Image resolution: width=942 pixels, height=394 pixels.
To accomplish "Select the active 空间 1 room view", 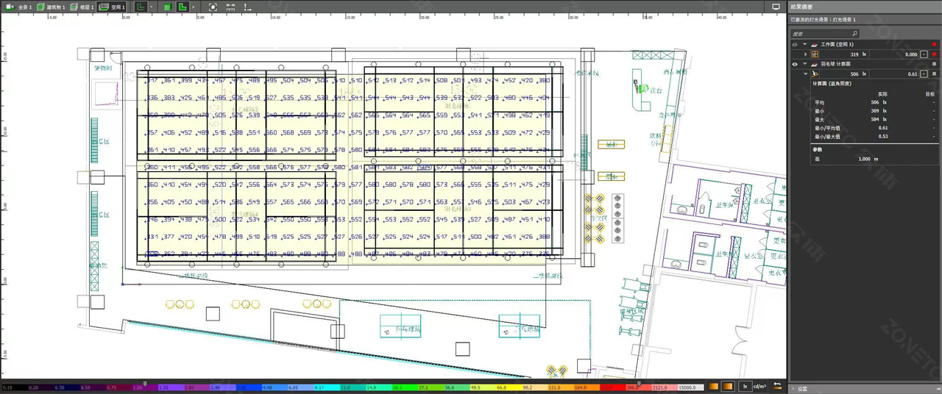I will (112, 7).
